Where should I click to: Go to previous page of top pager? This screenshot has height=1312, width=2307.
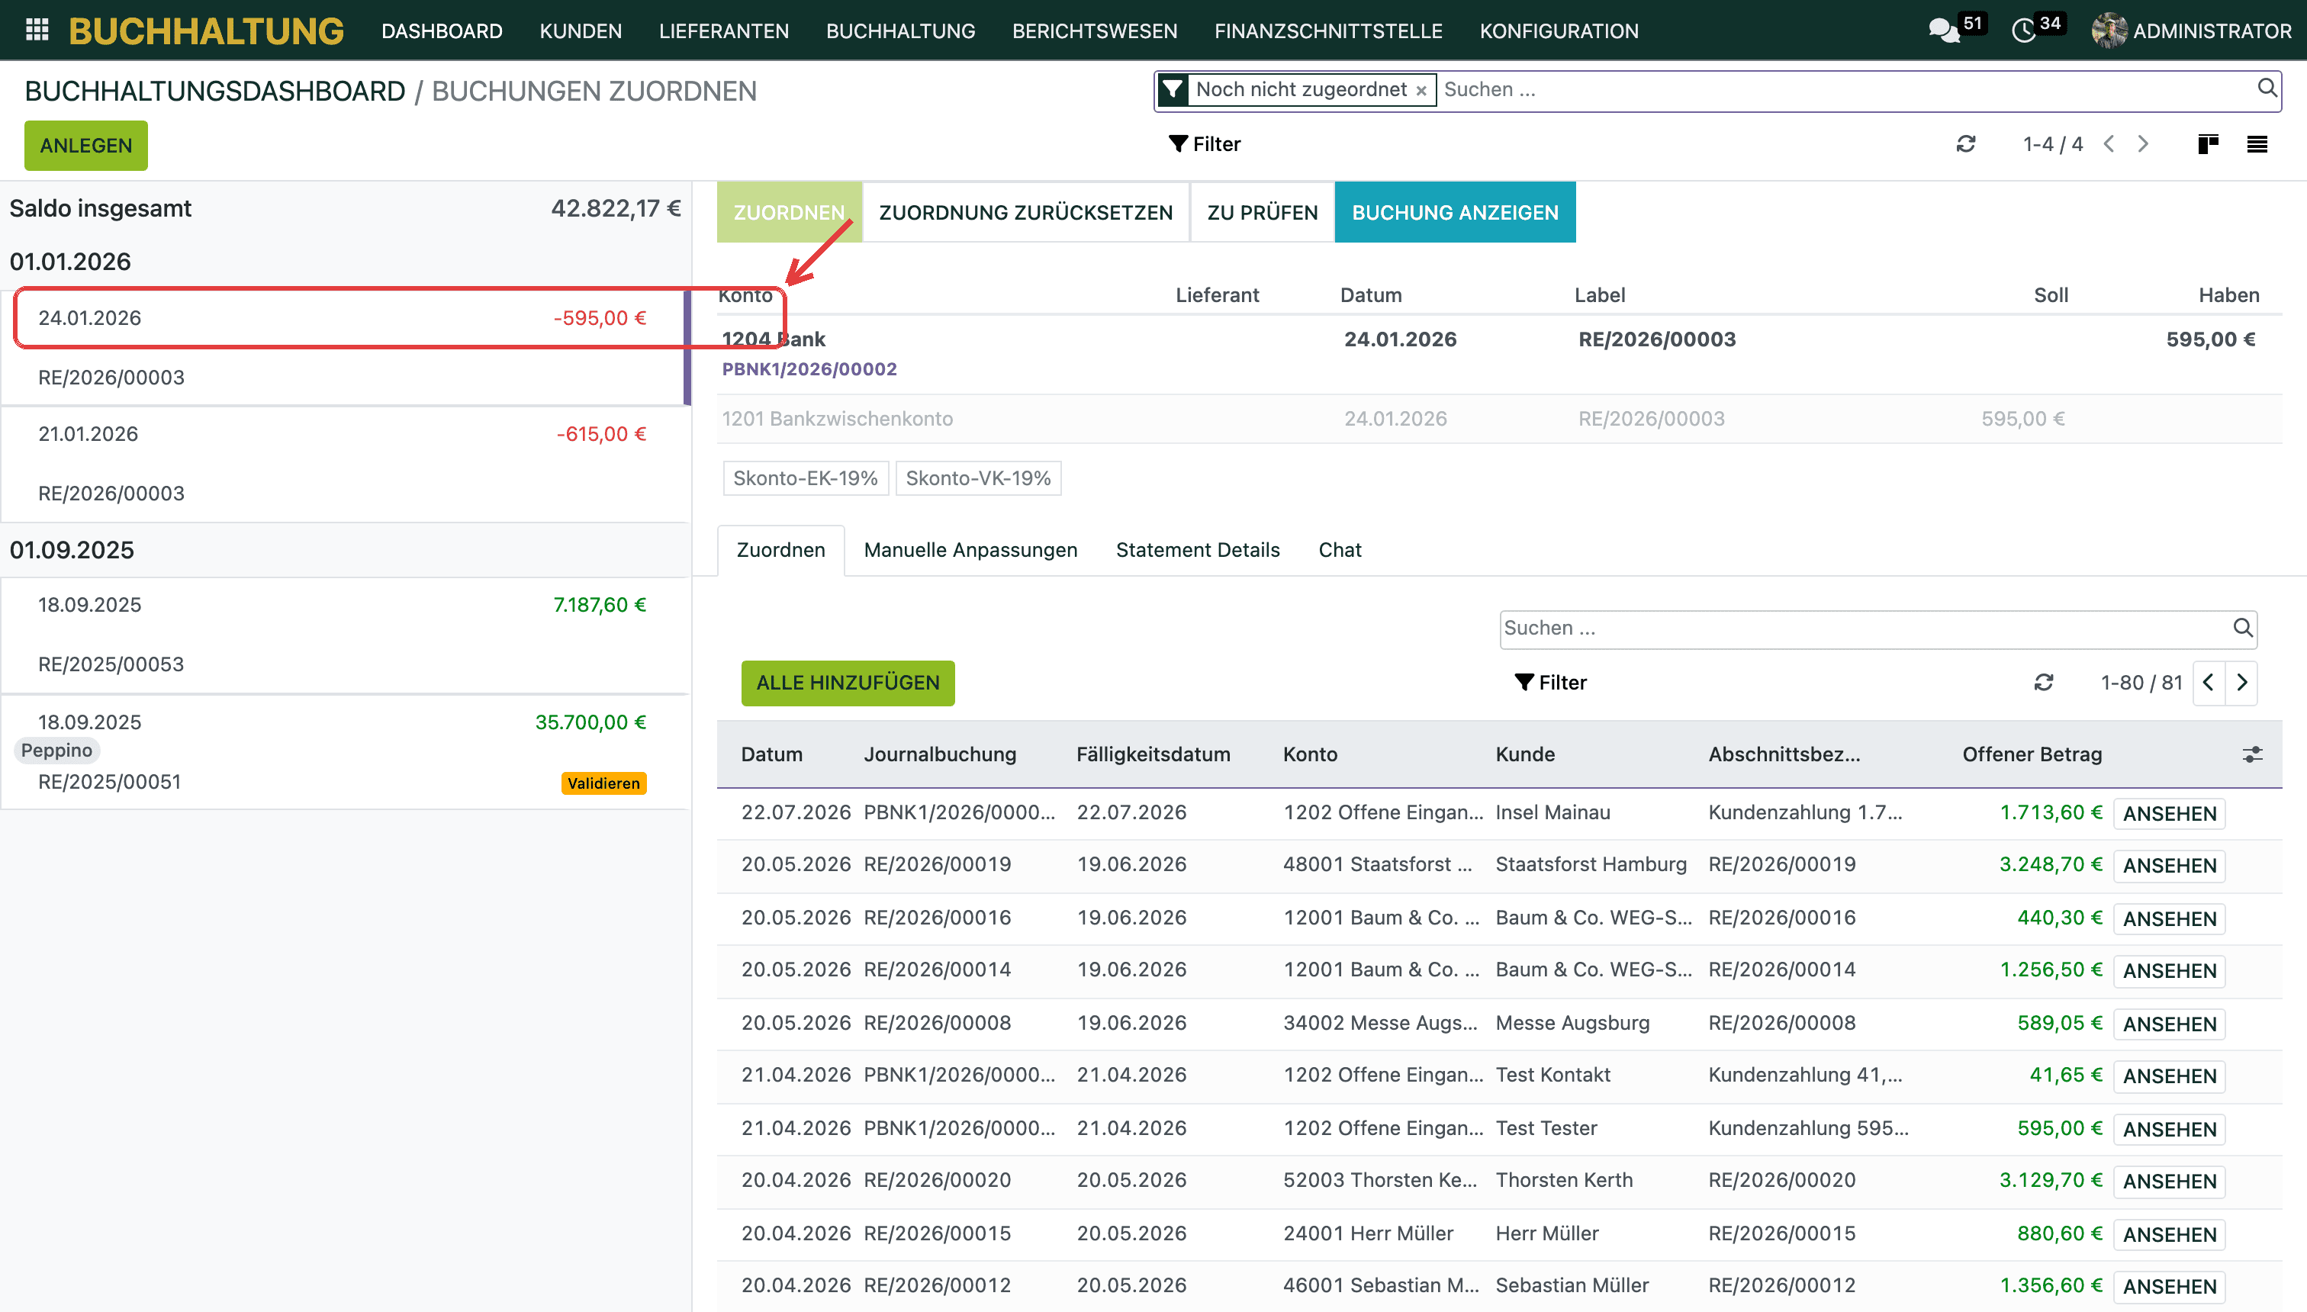click(x=2109, y=144)
